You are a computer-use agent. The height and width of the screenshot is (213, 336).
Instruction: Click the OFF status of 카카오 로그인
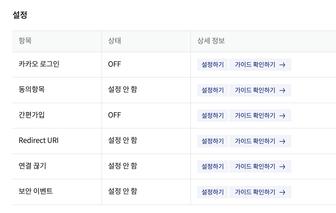[x=115, y=64]
